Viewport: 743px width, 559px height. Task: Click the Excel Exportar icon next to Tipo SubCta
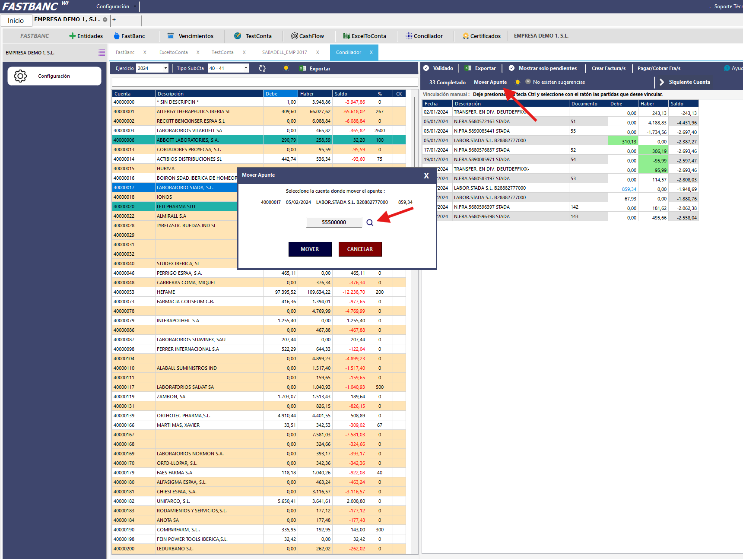click(302, 68)
